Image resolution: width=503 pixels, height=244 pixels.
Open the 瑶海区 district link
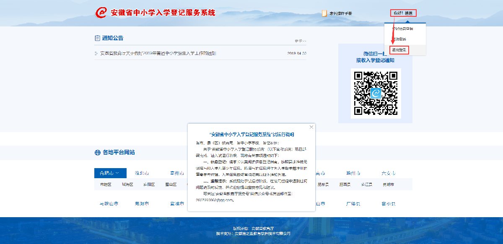coord(127,184)
